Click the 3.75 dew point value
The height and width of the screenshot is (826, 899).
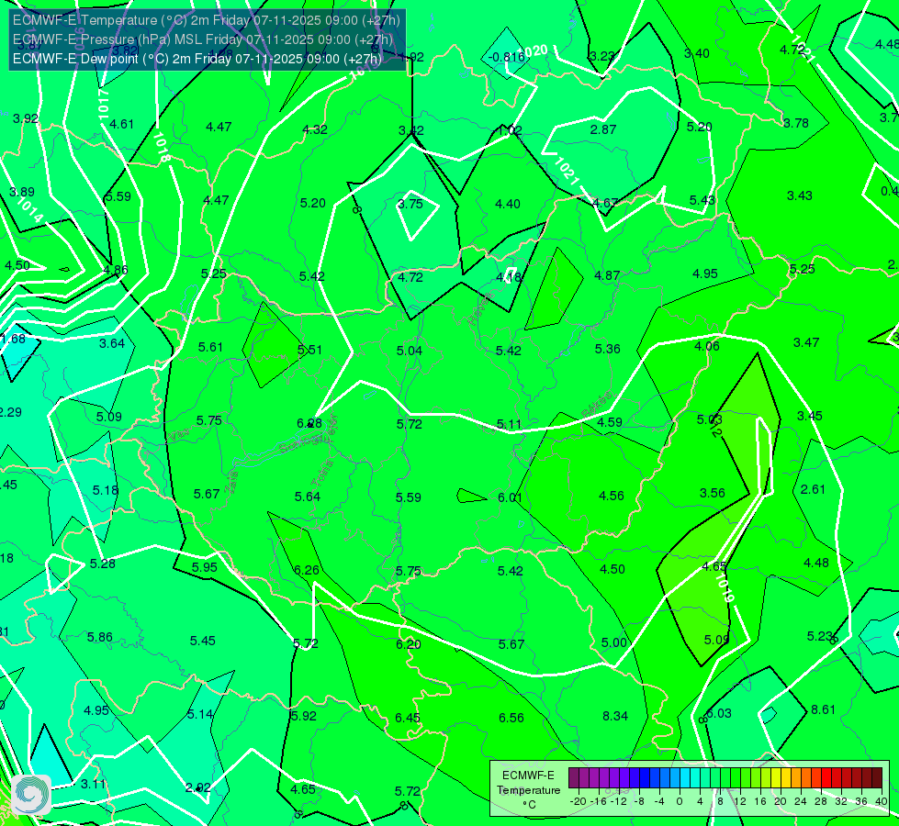(x=410, y=204)
